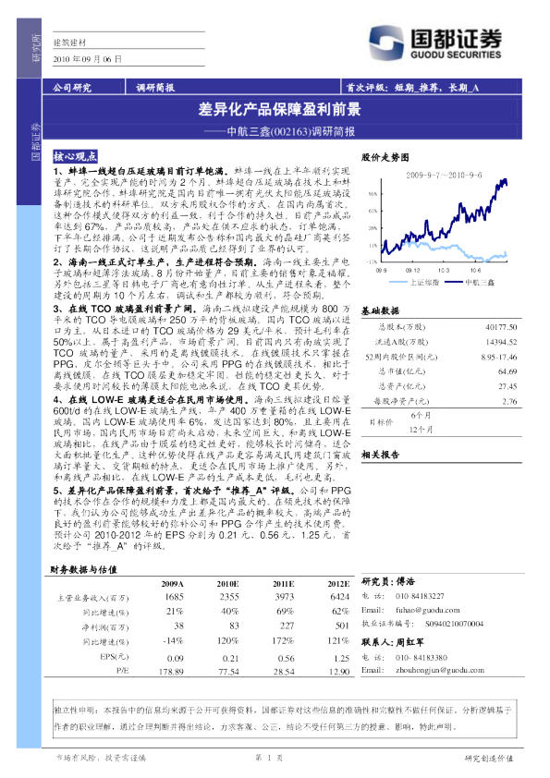The image size is (550, 778).
Task: Click the page number footer 第 1 页
Action: pos(269,758)
